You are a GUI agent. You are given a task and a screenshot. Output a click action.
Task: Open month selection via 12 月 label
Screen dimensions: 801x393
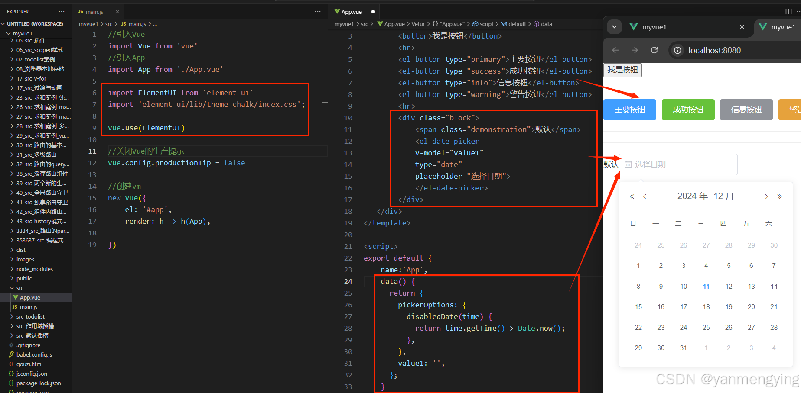(723, 196)
